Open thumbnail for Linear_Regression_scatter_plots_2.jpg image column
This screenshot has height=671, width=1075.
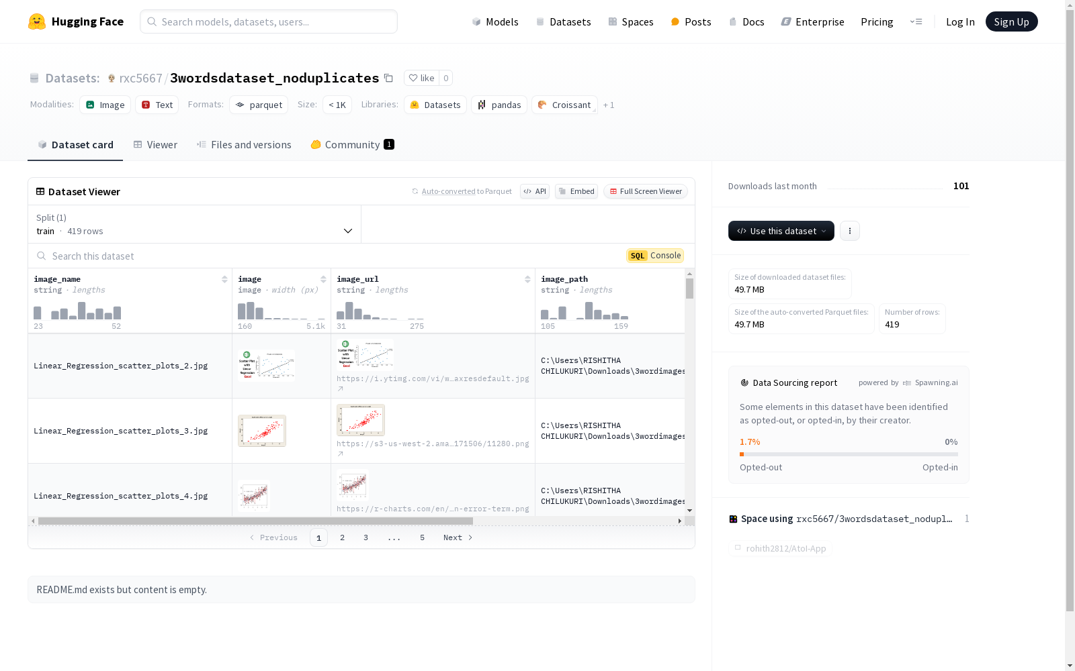tap(266, 366)
